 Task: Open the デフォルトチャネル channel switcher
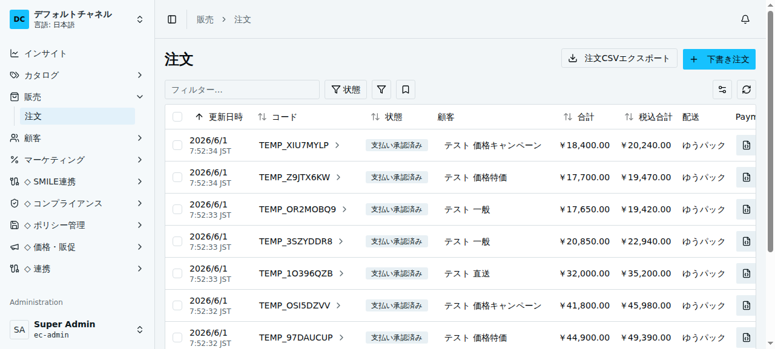coord(77,19)
